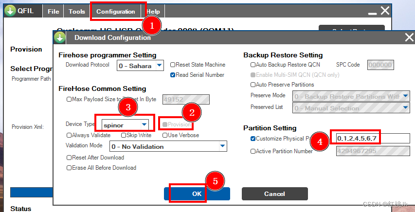415x212 pixels.
Task: Open the Preserve Mode dropdown
Action: (x=351, y=96)
